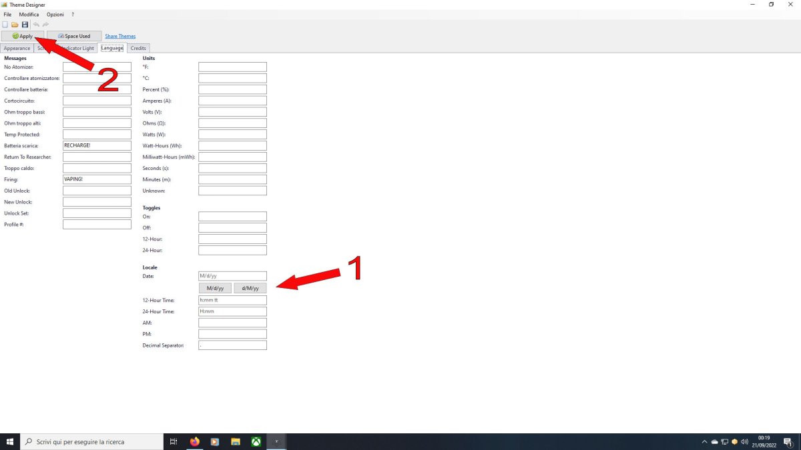Click the Watts (W) unit field

click(x=232, y=135)
